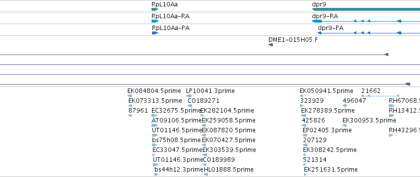Click the 496047 feature arrow

click(344, 106)
